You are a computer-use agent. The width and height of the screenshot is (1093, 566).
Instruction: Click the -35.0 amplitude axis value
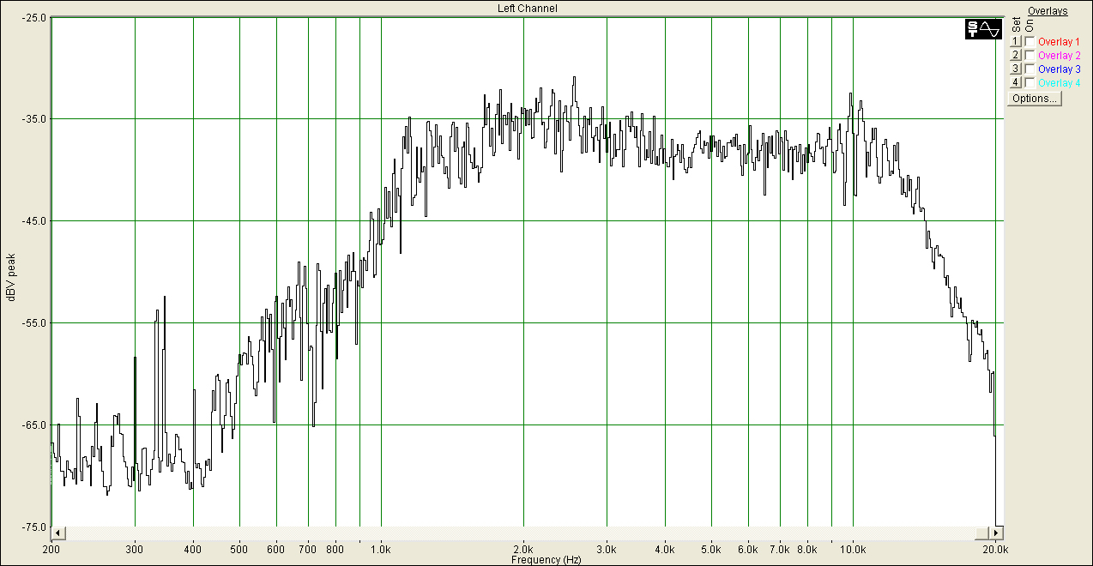click(35, 119)
